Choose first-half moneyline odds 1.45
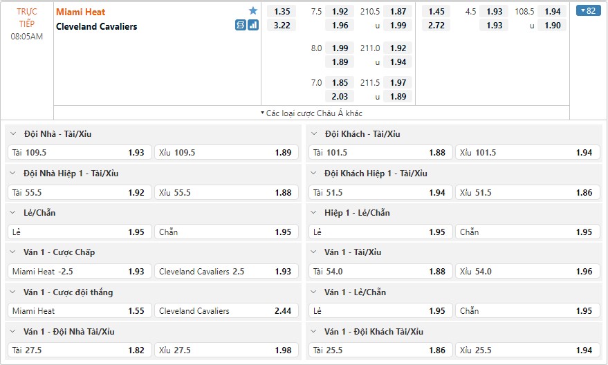The width and height of the screenshot is (608, 365). click(x=436, y=12)
